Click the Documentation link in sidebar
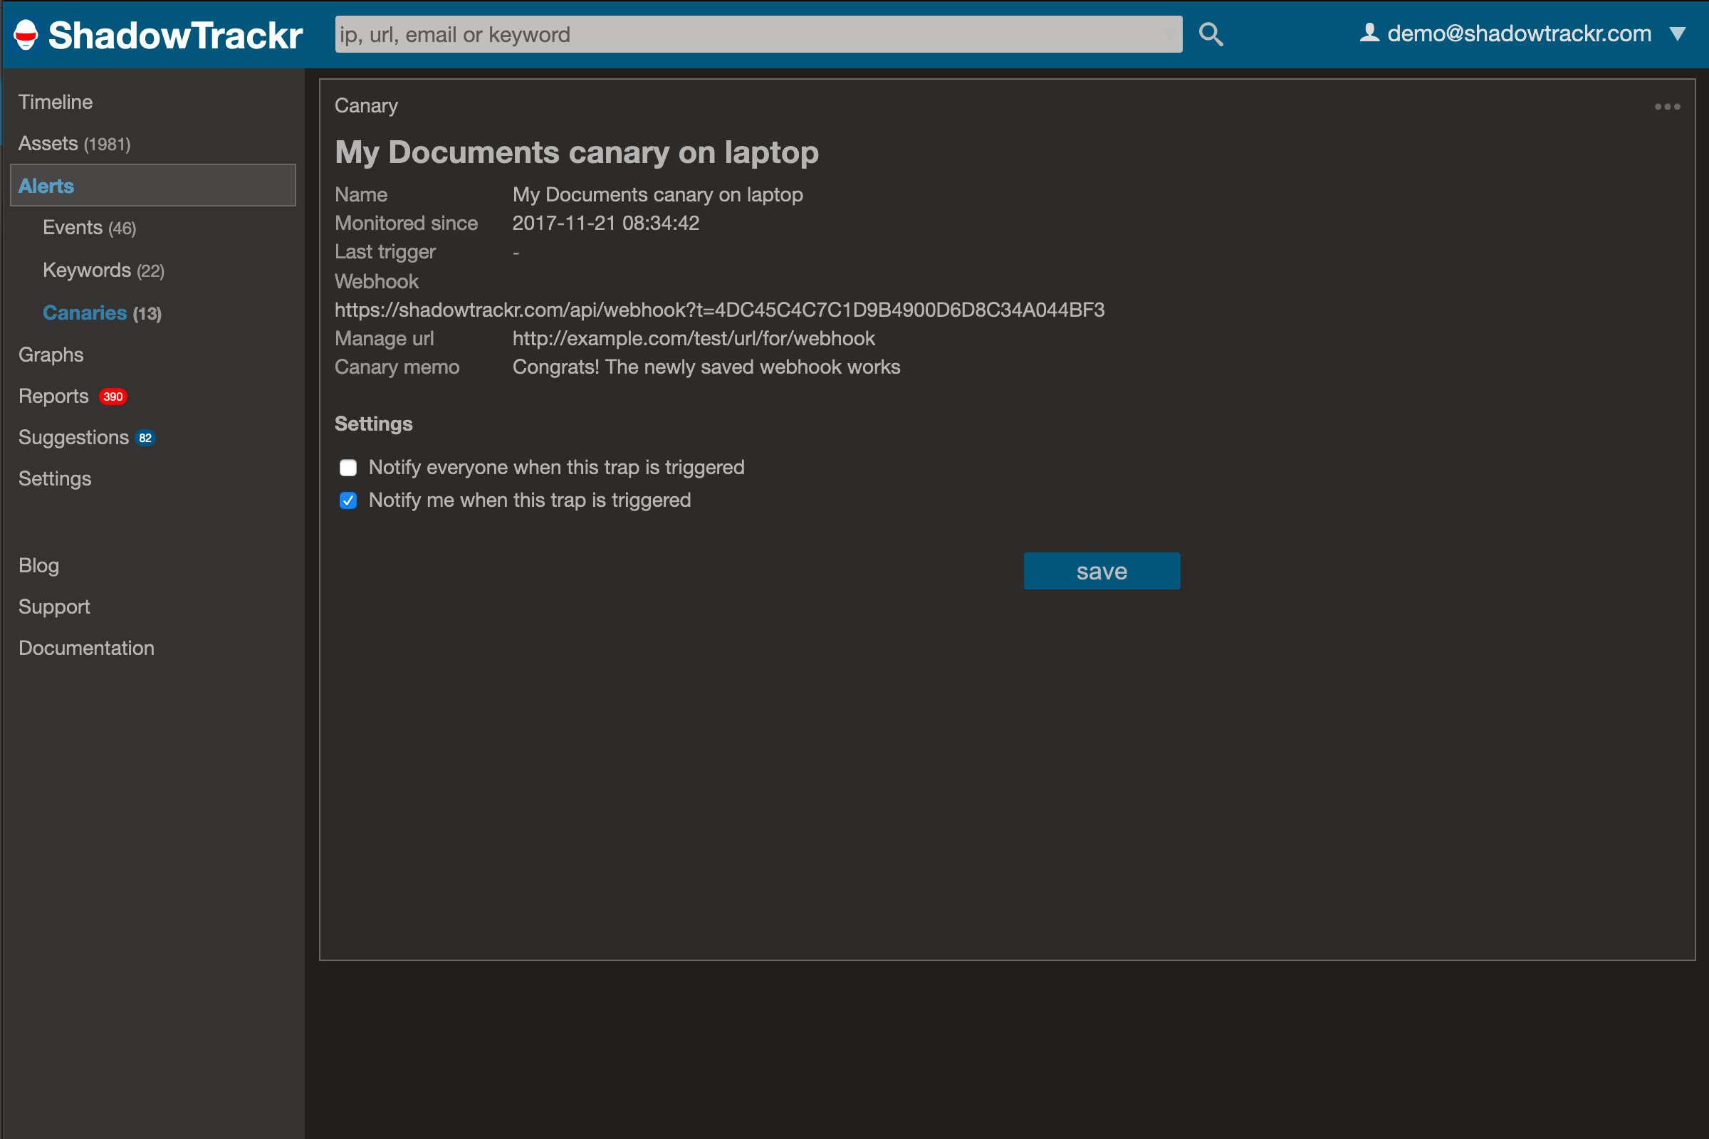This screenshot has width=1709, height=1139. pyautogui.click(x=85, y=647)
